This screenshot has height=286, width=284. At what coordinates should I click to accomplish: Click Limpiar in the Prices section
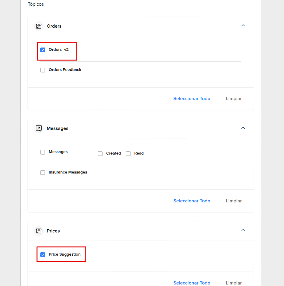point(234,283)
